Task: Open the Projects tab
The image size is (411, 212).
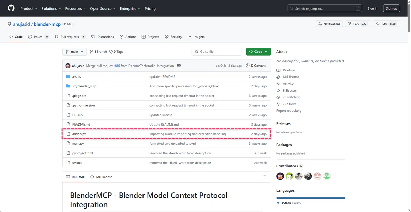Action: point(150,37)
